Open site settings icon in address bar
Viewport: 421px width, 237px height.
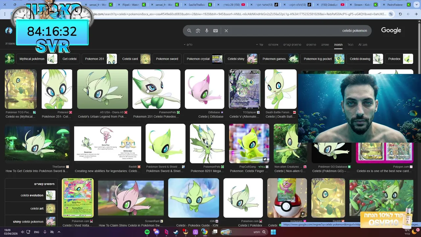click(x=391, y=14)
